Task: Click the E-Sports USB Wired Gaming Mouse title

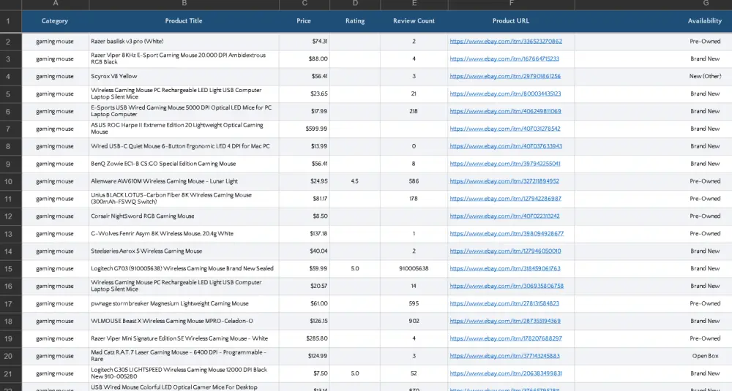Action: click(184, 111)
